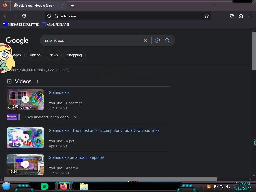This screenshot has width=256, height=192.
Task: Play the 13:42 wipet video thumbnail
Action: click(x=25, y=138)
